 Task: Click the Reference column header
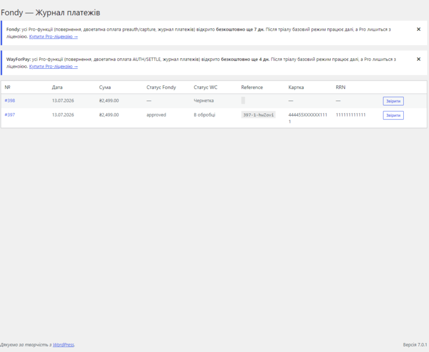[x=252, y=87]
